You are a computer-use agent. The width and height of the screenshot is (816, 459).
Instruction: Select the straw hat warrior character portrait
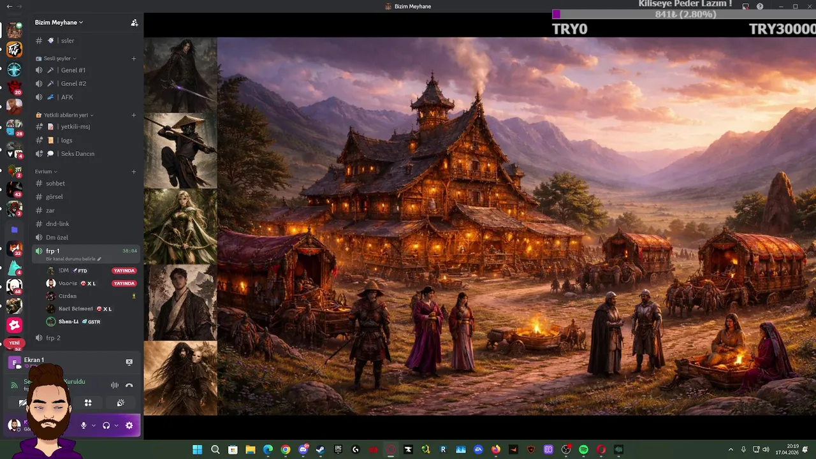(180, 150)
